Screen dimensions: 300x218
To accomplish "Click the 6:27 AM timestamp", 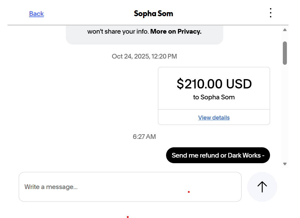I will point(144,136).
